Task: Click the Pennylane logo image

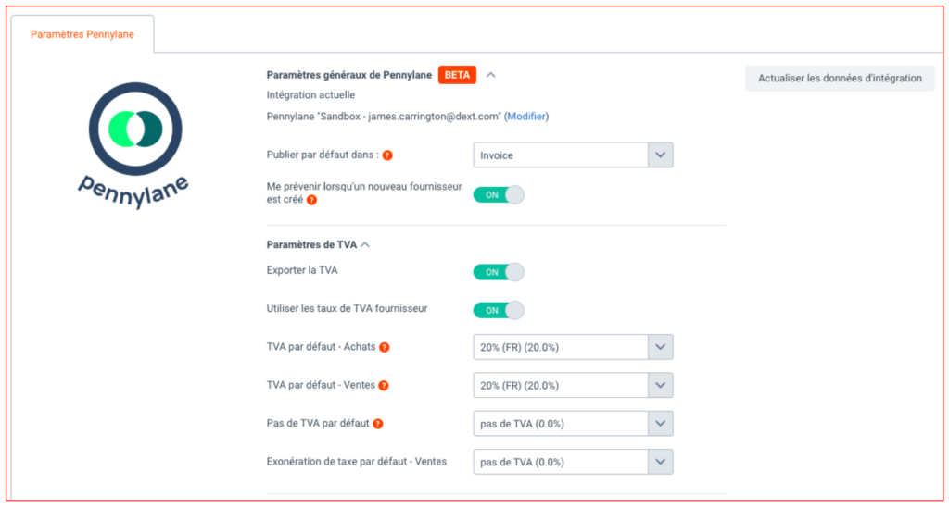Action: (134, 145)
